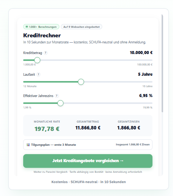Image resolution: width=173 pixels, height=196 pixels.
Task: Click the 1,99 % minimum label
Action: (x=27, y=108)
